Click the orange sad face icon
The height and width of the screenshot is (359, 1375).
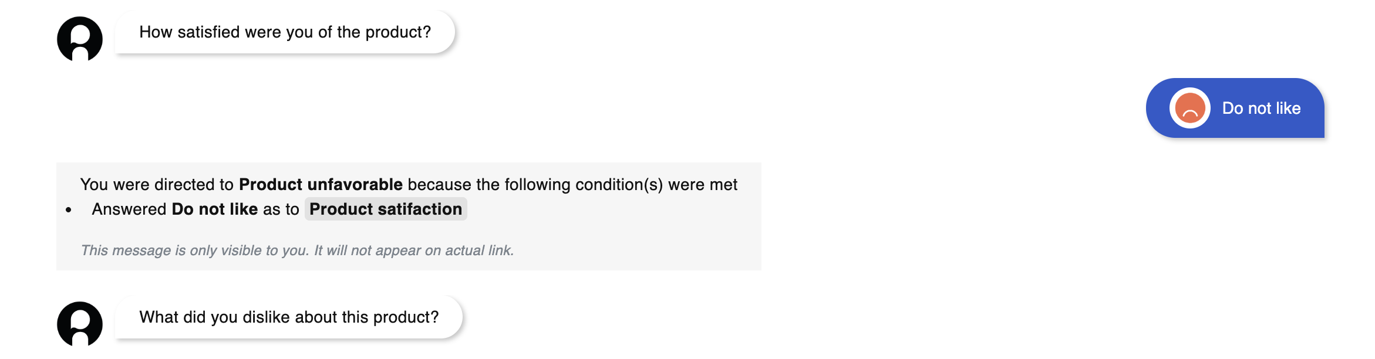(x=1189, y=109)
